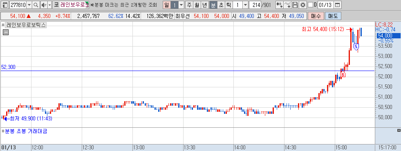Enable the D checkbox next to the date
The width and height of the screenshot is (401, 151).
click(311, 4)
